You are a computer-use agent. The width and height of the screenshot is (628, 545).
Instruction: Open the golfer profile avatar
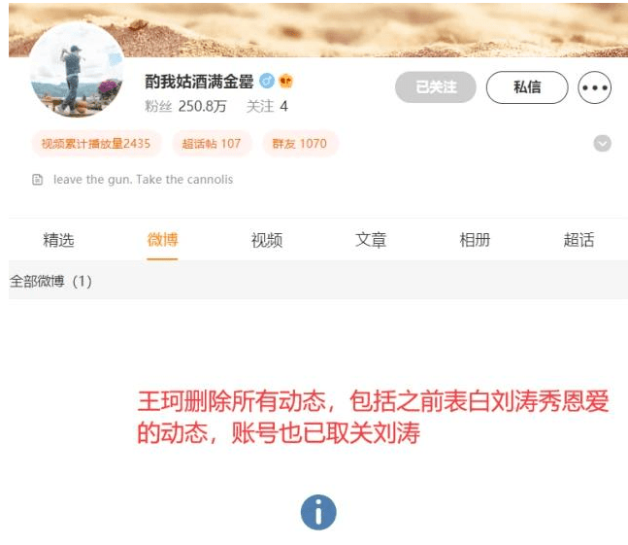point(77,70)
